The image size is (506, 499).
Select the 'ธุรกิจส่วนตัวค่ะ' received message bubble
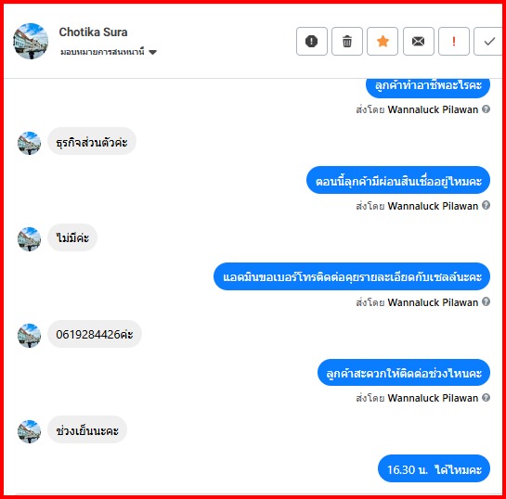pyautogui.click(x=92, y=142)
